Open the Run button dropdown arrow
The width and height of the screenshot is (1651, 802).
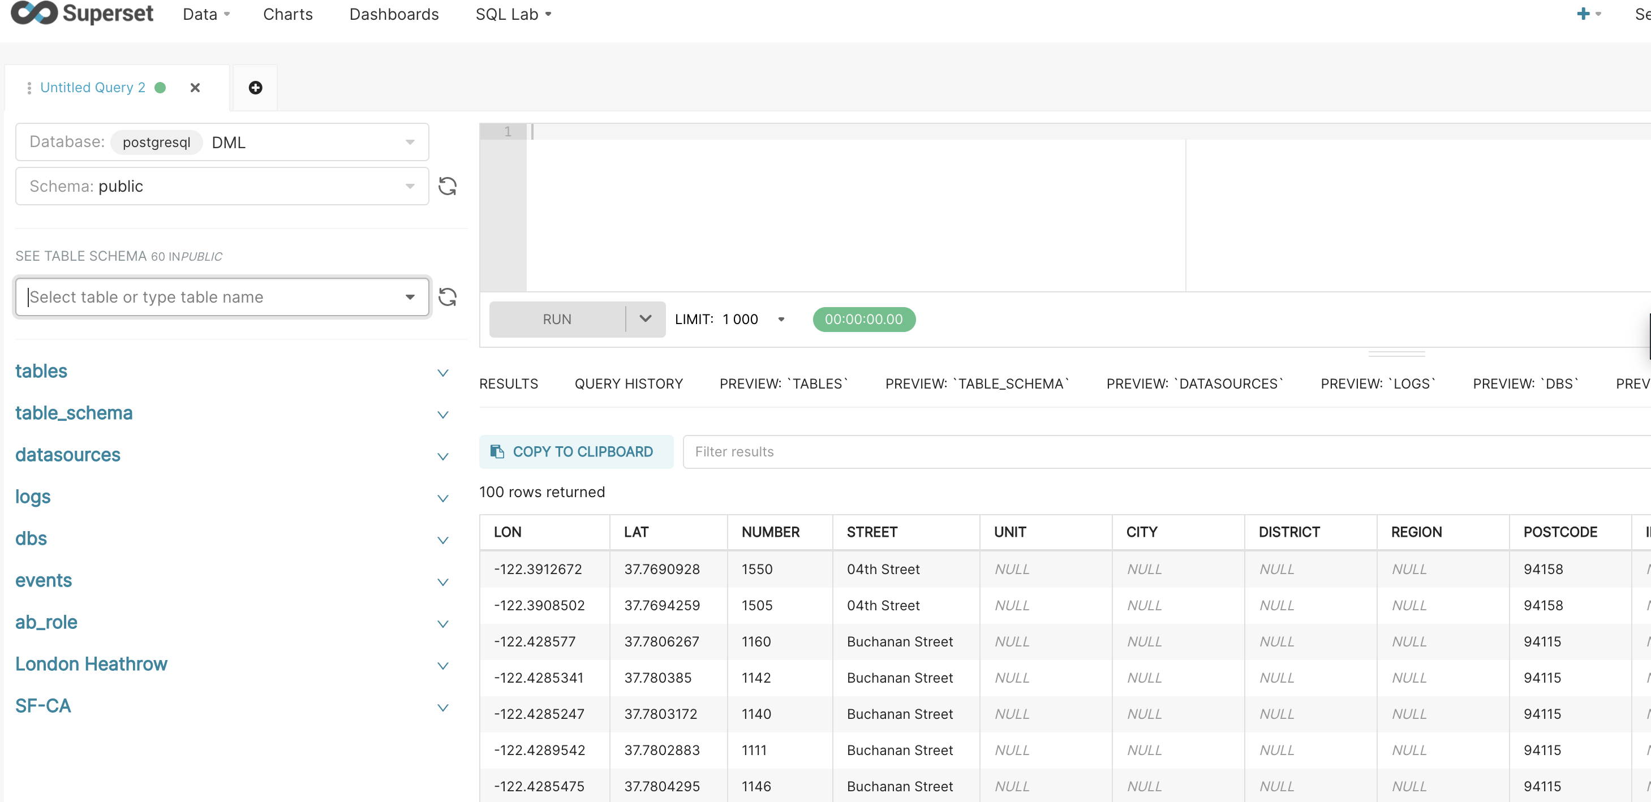click(645, 319)
